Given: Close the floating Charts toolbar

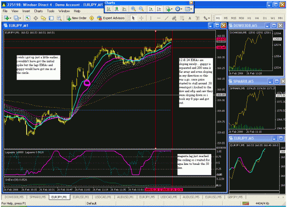Looking at the screenshot, I should pyautogui.click(x=191, y=3).
